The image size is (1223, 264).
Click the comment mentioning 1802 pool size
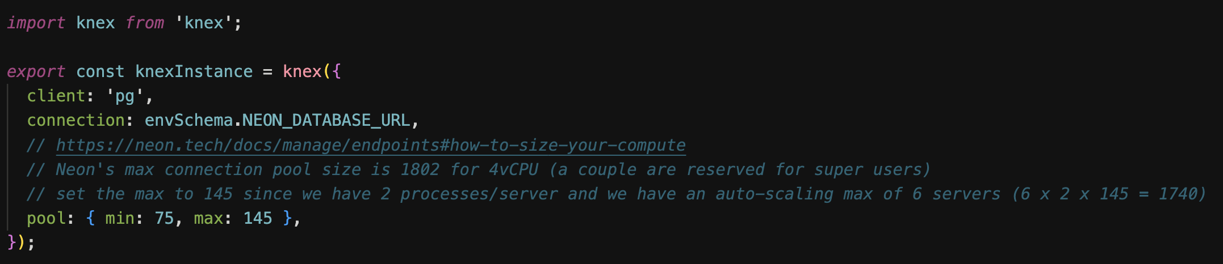click(479, 169)
